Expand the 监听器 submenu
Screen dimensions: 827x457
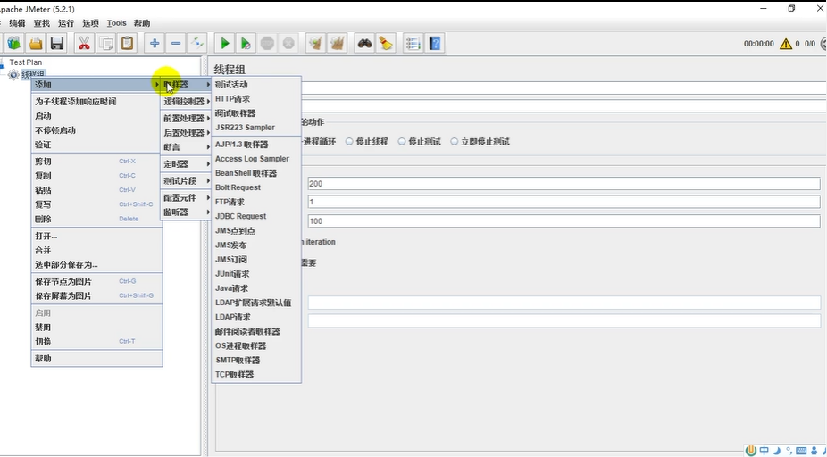point(186,212)
